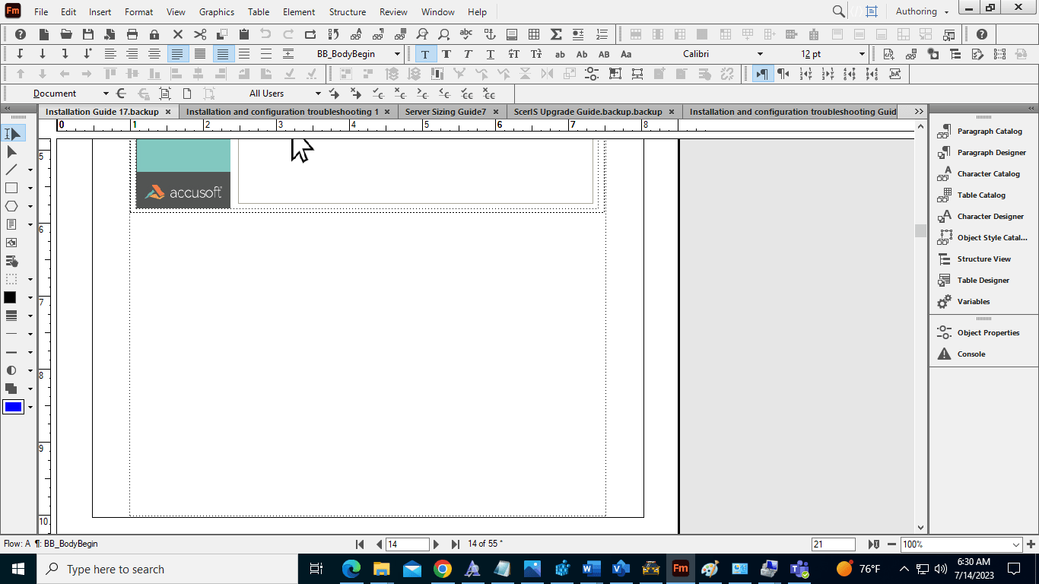Open the Authoring workspace switcher

[920, 11]
